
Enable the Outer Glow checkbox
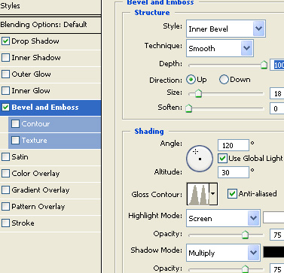(5, 74)
